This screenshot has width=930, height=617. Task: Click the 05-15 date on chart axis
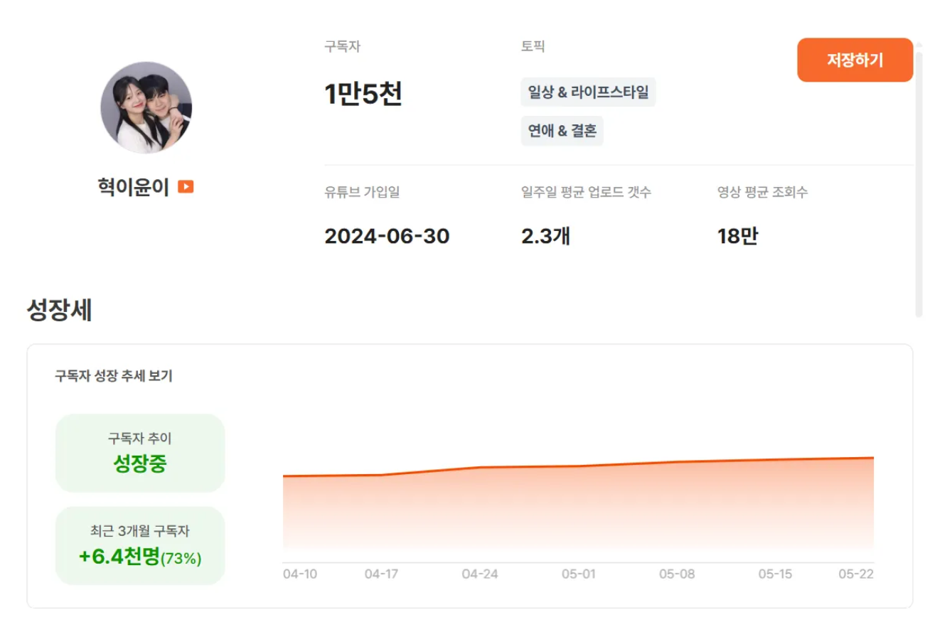pyautogui.click(x=775, y=574)
